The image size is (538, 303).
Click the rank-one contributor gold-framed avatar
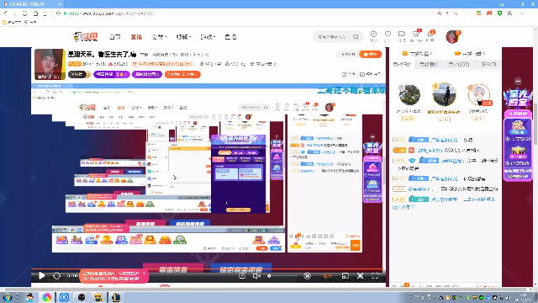444,94
